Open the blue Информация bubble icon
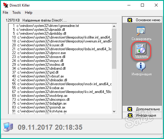The image size is (164, 139). coord(141,67)
